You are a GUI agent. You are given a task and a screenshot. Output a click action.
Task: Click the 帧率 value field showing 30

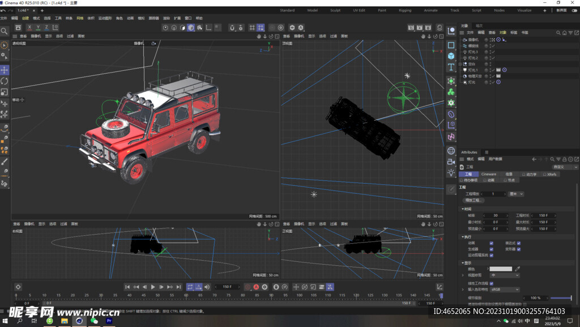tap(496, 215)
